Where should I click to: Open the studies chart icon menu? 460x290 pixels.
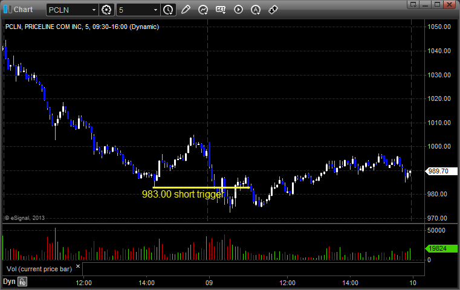tap(203, 10)
